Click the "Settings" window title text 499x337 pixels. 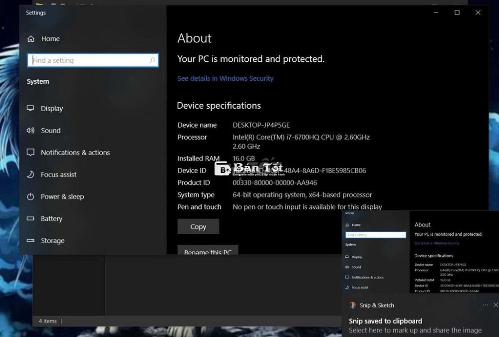click(35, 13)
